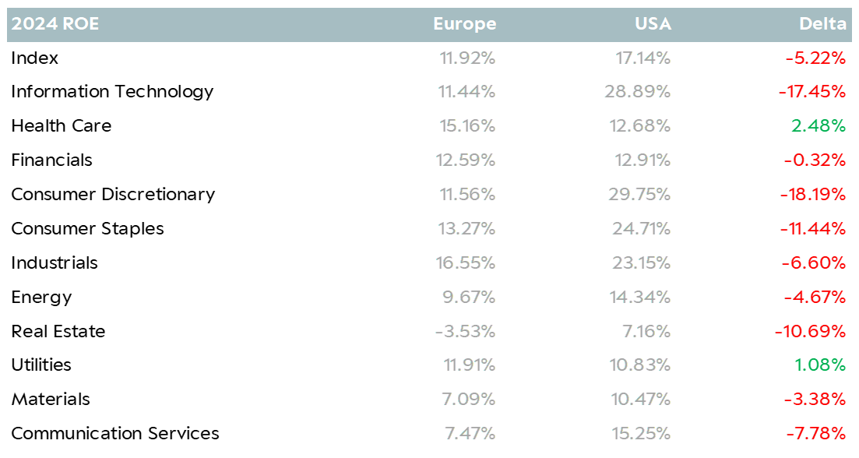Click the green 1.08% Utilities delta

point(820,365)
